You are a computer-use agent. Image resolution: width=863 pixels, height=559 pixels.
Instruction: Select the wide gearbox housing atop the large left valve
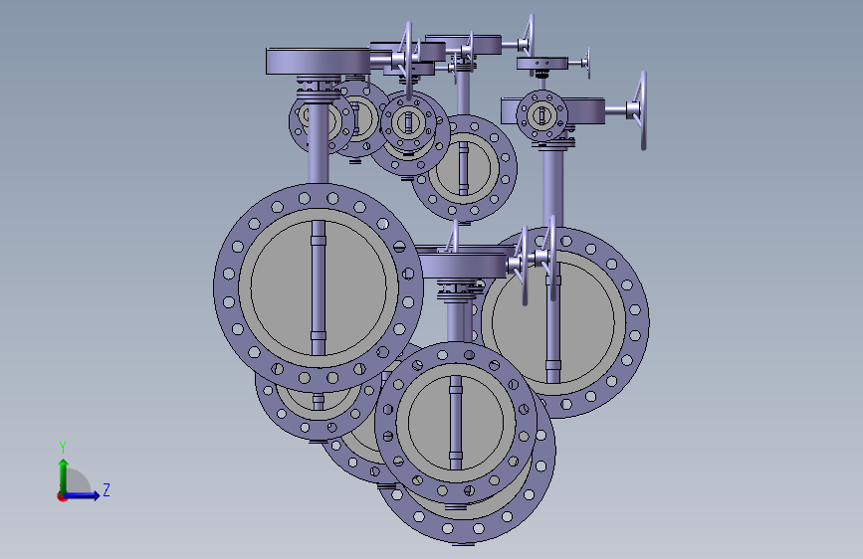pos(319,61)
